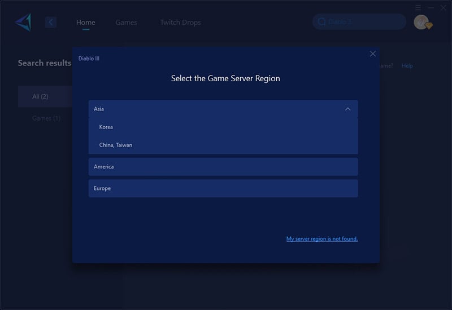Screen dimensions: 452x310
Task: Focus the Diablo 3 search field
Action: (x=359, y=21)
